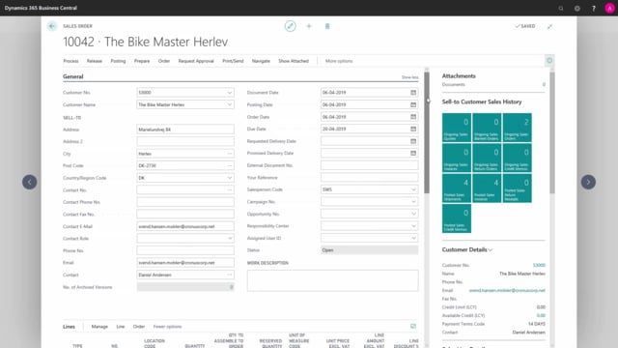The height and width of the screenshot is (348, 618).
Task: Open lookup ellipsis for Post Code field
Action: 230,165
